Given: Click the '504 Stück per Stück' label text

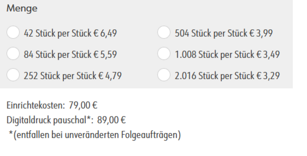Looking at the screenshot, I should pyautogui.click(x=211, y=34).
